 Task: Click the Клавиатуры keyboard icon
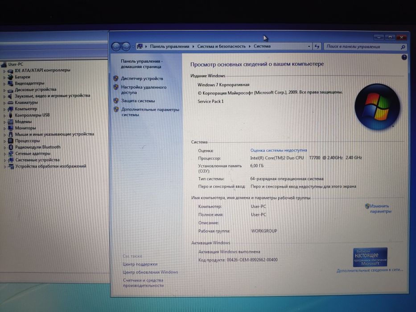pyautogui.click(x=10, y=103)
